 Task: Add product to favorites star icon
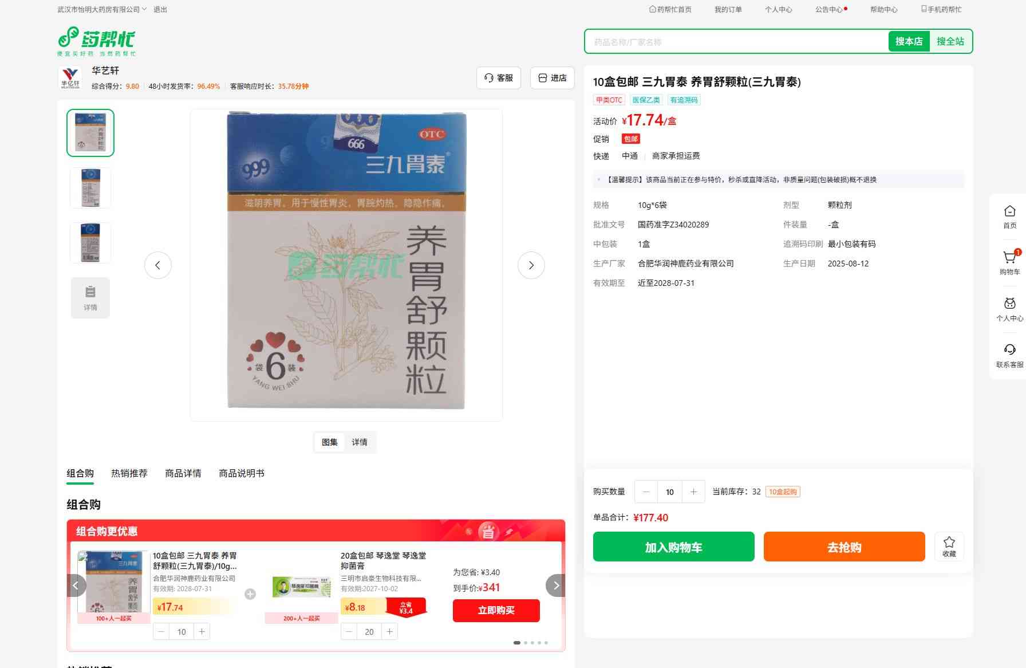949,547
